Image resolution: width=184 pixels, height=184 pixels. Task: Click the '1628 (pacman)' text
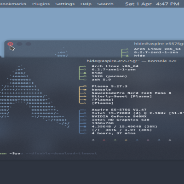[109, 76]
